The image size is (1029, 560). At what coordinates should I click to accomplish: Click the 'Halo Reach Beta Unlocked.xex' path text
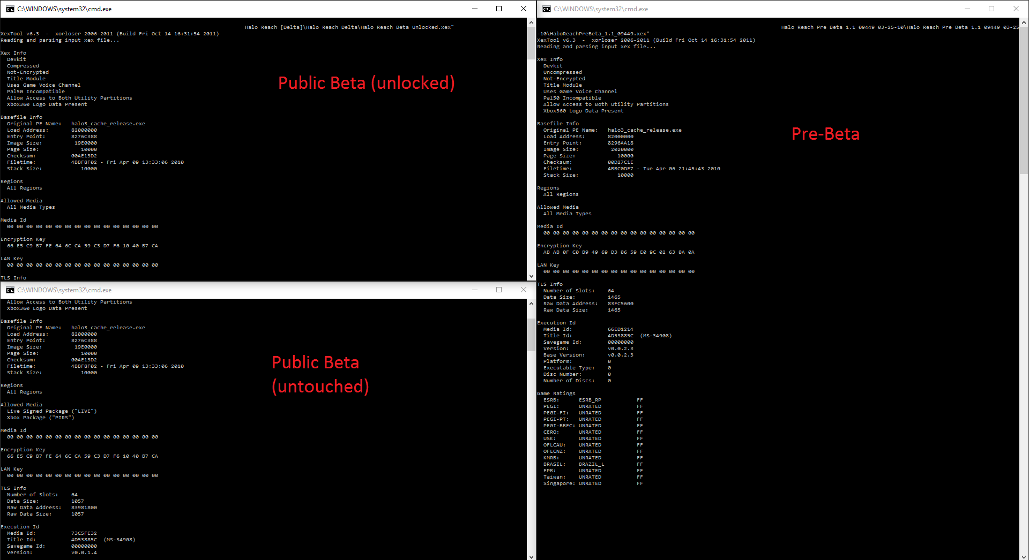[x=406, y=27]
